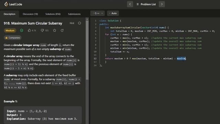Click the highlighted maxSum selection on line 12
220x124 pixels.
click(x=181, y=59)
